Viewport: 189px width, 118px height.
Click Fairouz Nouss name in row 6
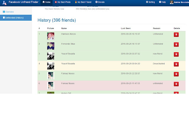point(68,83)
